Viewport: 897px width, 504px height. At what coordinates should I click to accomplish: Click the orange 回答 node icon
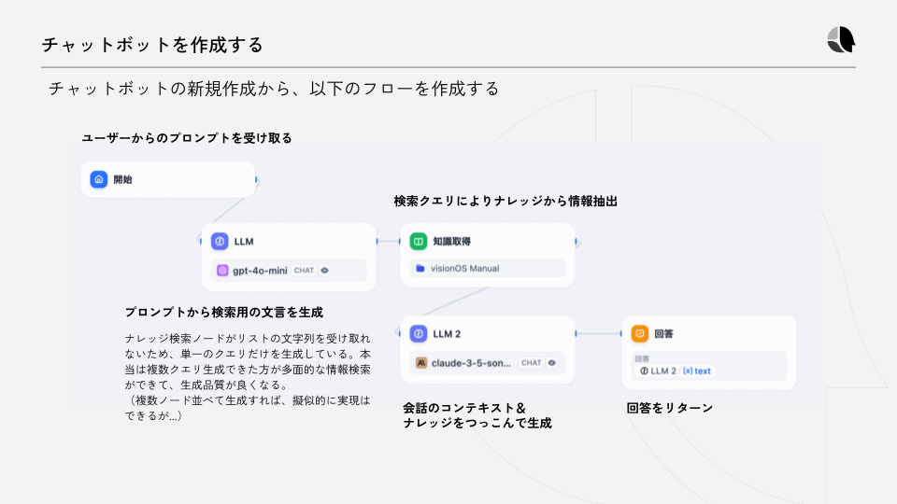(639, 334)
